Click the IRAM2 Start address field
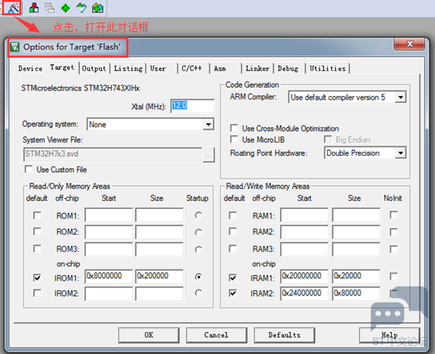Screen dimensions: 435x354 pyautogui.click(x=304, y=294)
